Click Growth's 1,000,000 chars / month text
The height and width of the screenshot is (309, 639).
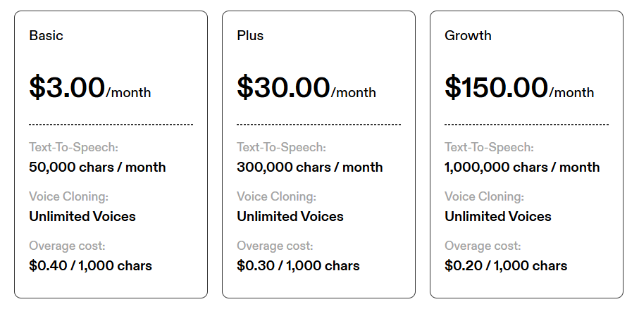522,167
